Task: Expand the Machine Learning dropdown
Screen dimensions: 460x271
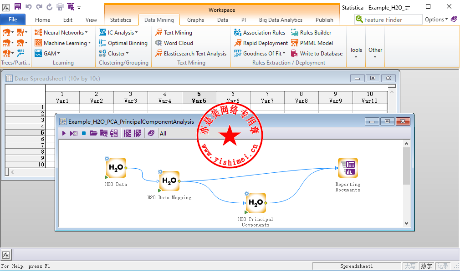Action: click(x=89, y=43)
